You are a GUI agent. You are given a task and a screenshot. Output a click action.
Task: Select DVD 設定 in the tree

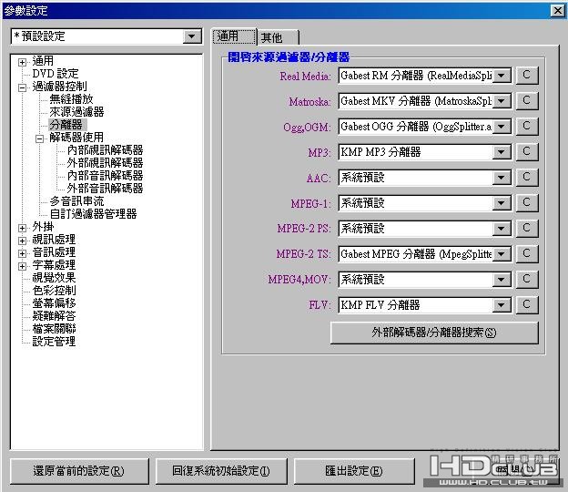(55, 74)
